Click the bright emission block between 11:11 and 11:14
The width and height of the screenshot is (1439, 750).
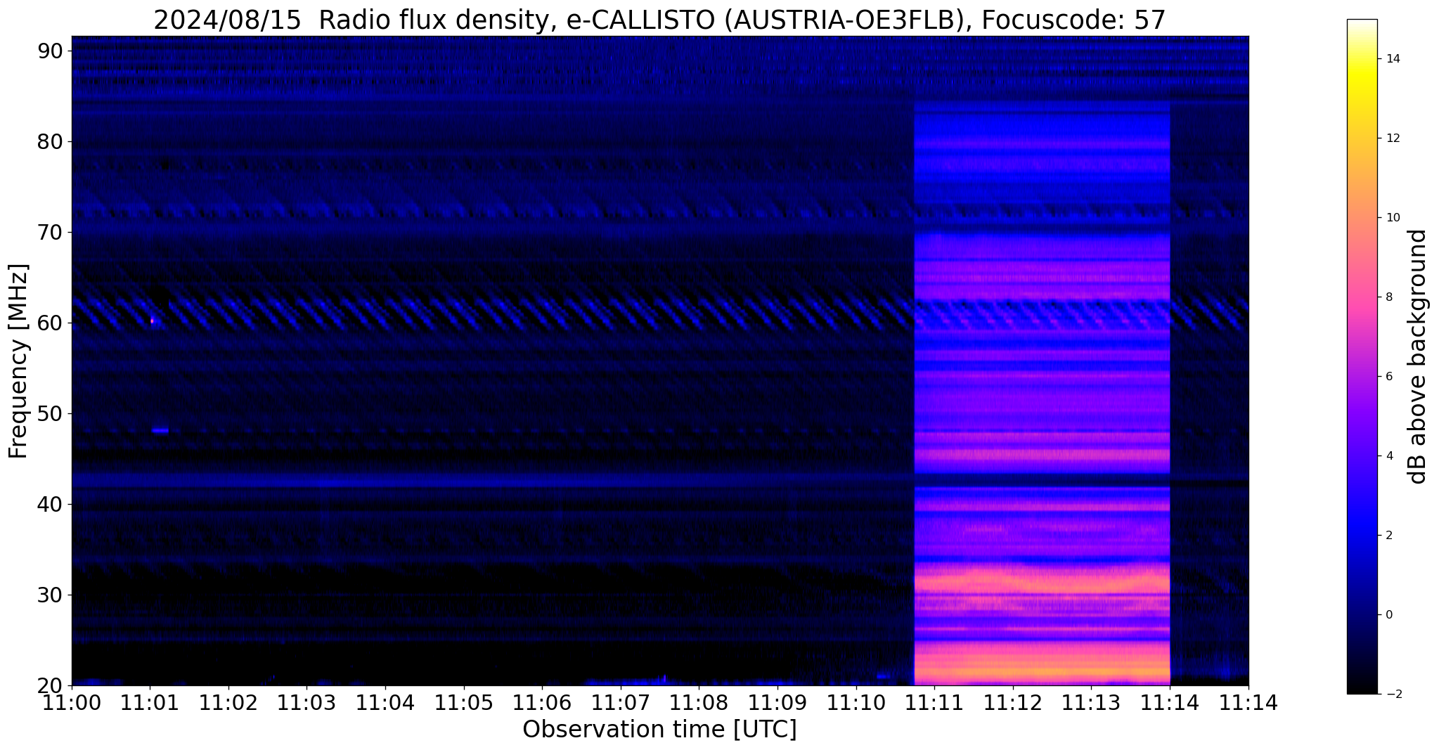click(x=1042, y=394)
